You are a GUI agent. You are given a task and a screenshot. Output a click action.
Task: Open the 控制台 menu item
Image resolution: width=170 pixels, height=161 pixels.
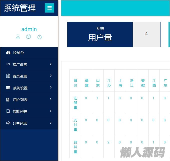[x=29, y=53]
